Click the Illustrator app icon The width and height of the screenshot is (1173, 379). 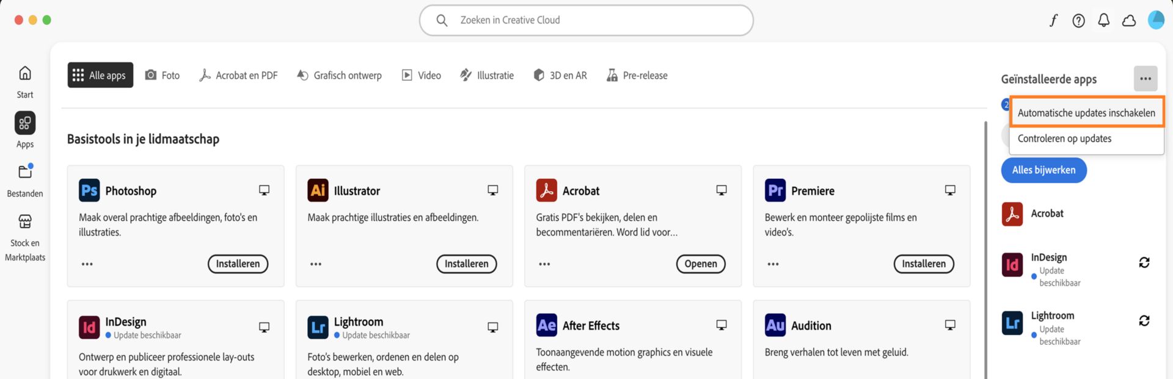[x=318, y=190]
